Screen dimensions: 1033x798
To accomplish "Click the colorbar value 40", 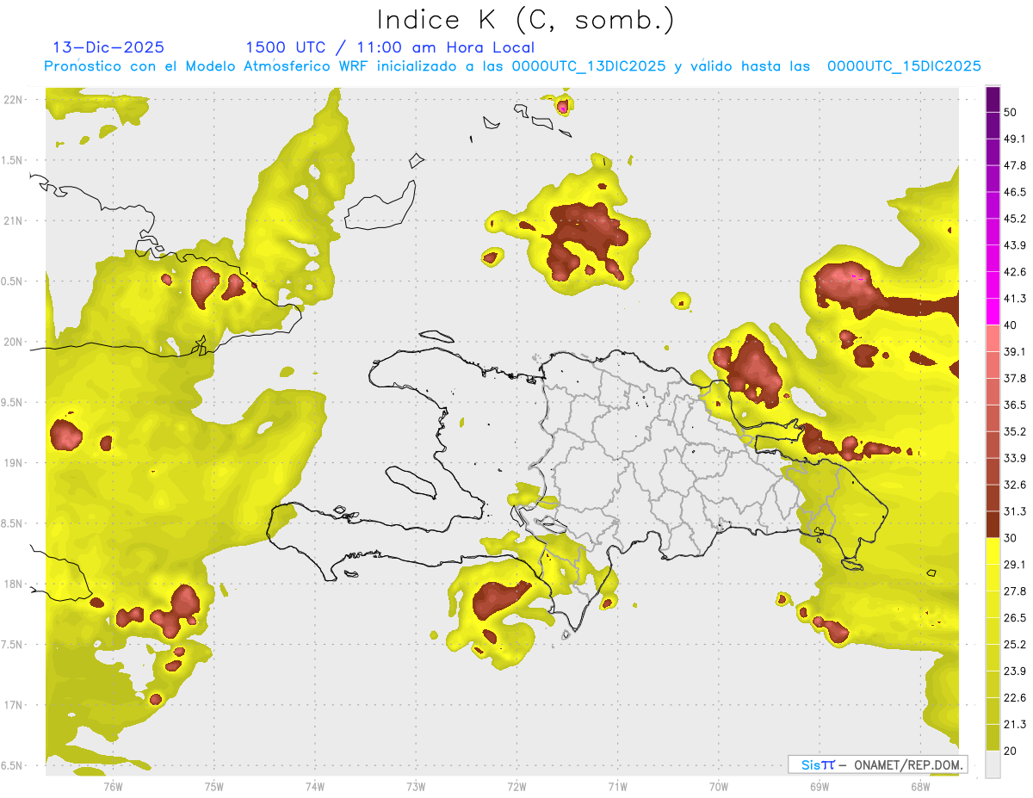I will click(1012, 325).
